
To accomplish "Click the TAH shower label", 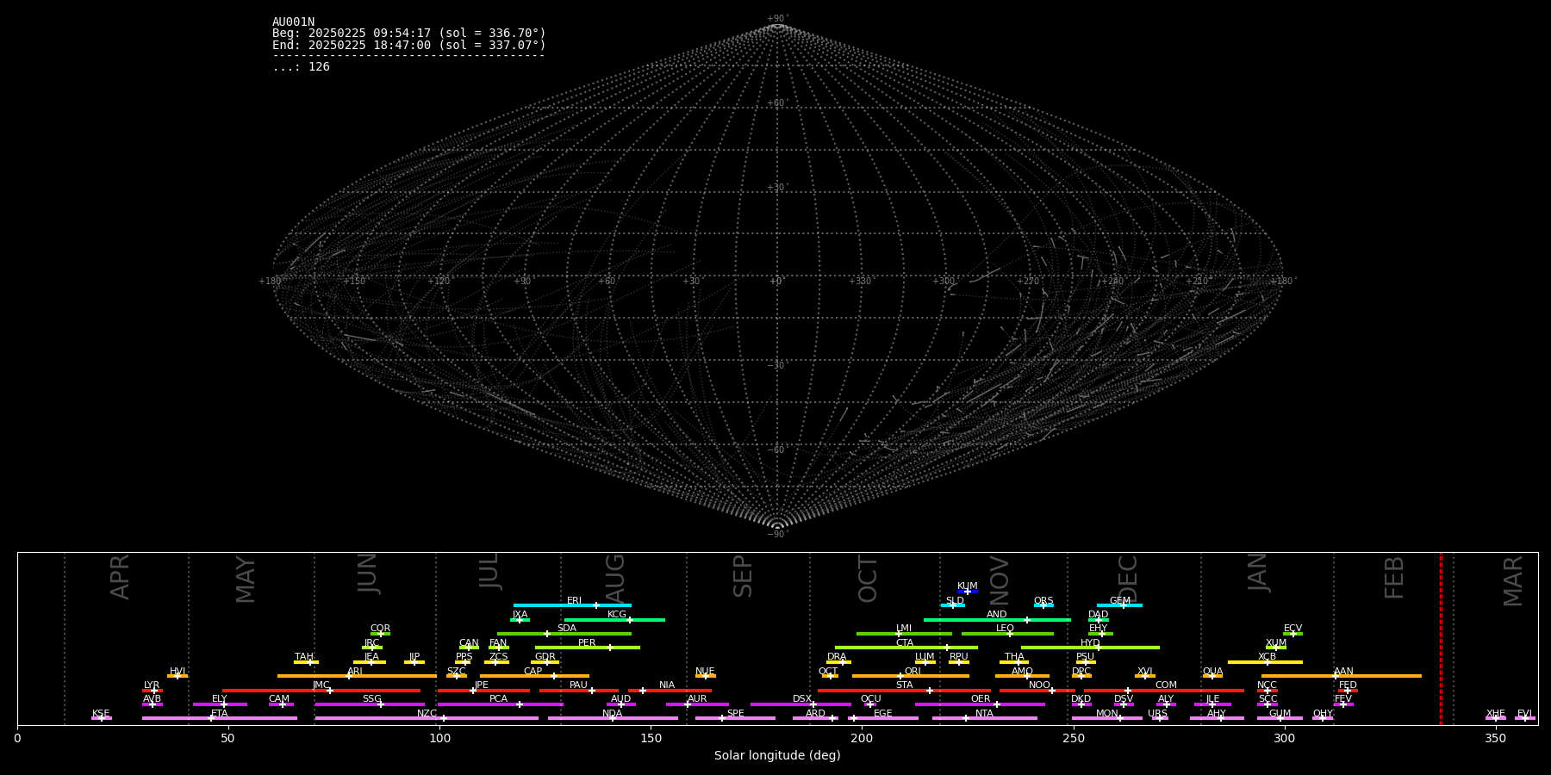I will [304, 657].
